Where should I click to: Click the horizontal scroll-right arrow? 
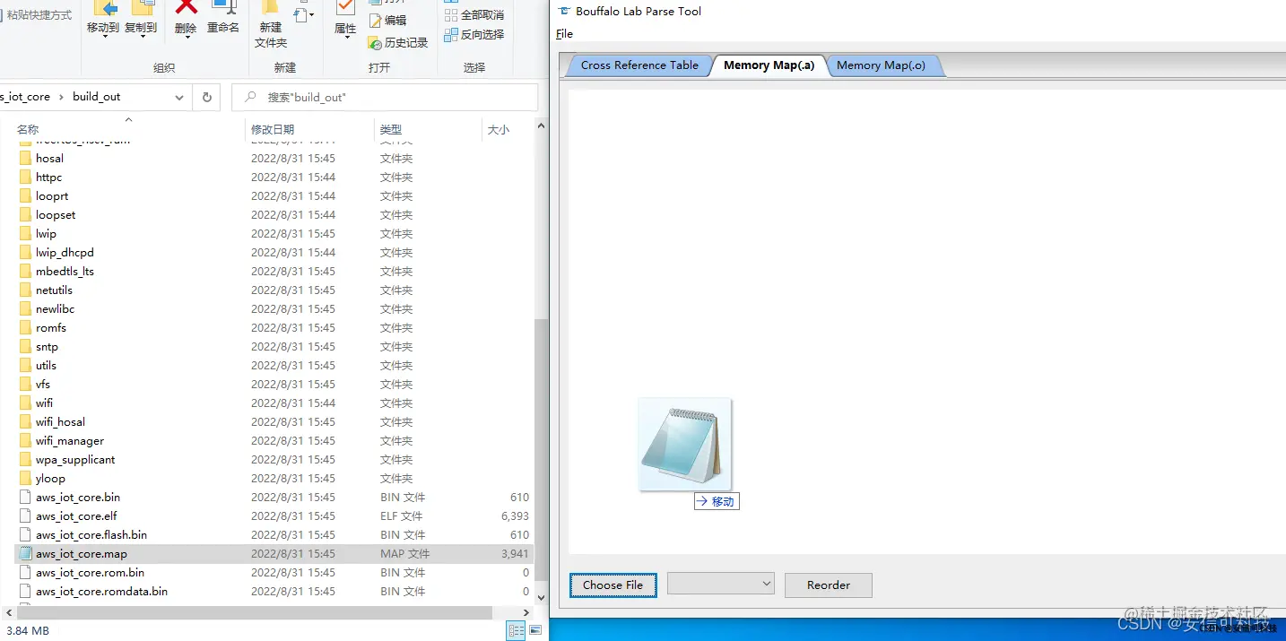click(x=527, y=612)
